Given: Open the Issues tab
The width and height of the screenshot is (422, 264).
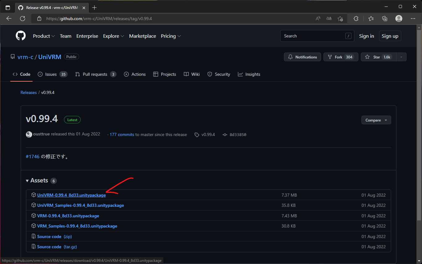Looking at the screenshot, I should coord(53,74).
